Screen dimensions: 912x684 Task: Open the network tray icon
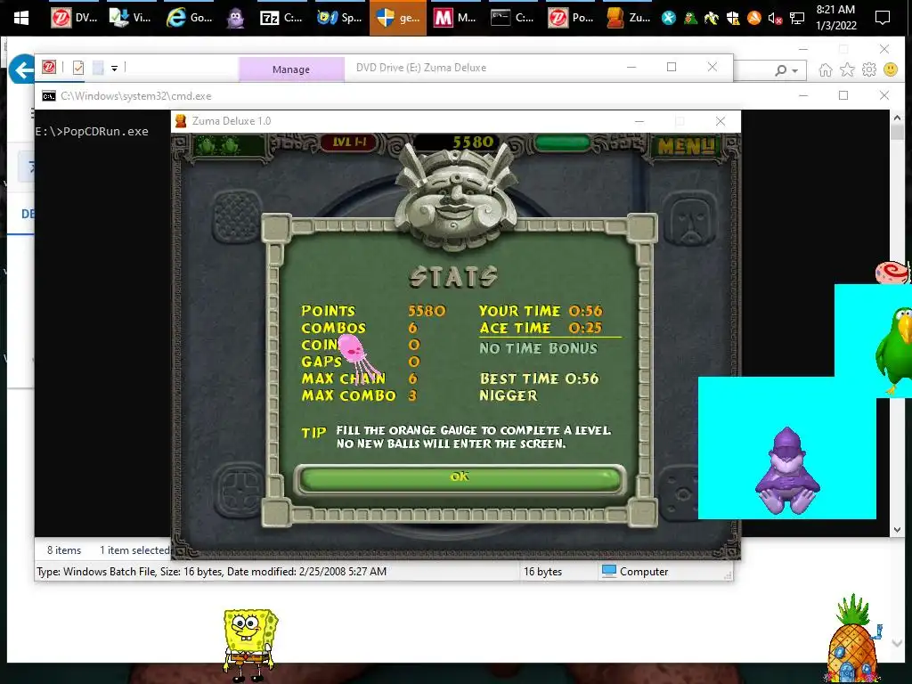click(x=797, y=18)
